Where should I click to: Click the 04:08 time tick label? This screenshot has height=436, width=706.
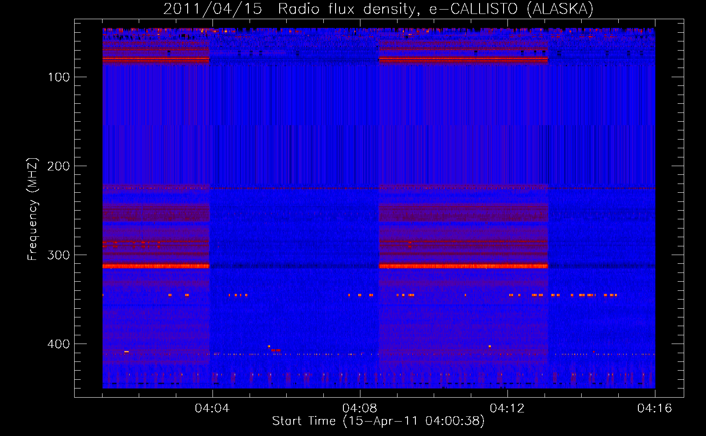(x=360, y=408)
